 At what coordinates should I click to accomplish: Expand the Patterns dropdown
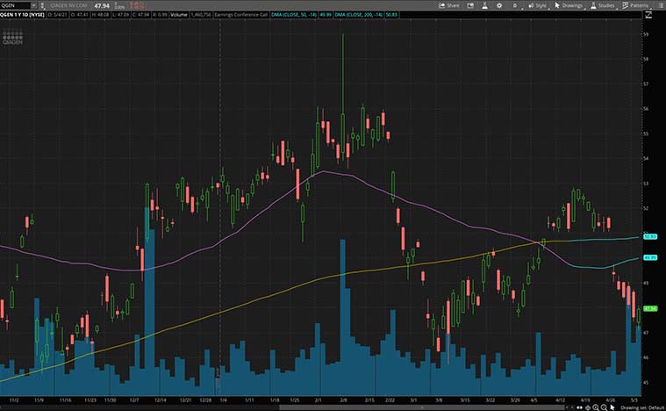(634, 5)
